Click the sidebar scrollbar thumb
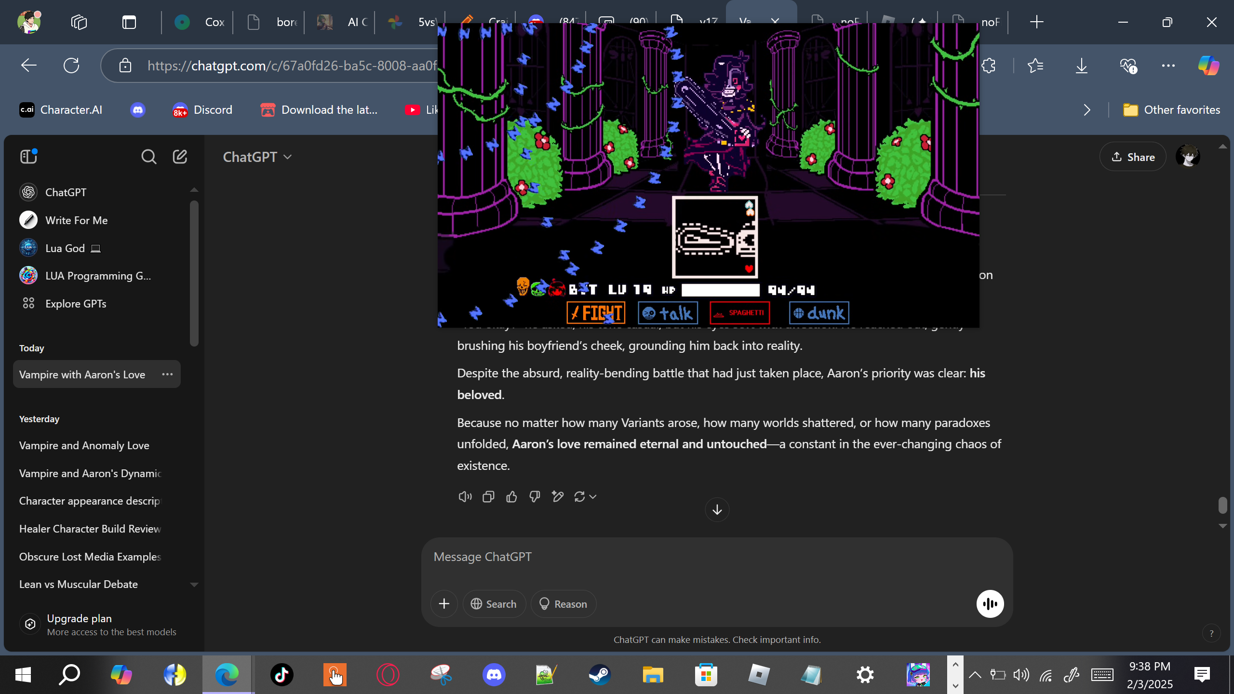Screen dimensions: 1234x694 click(x=194, y=274)
